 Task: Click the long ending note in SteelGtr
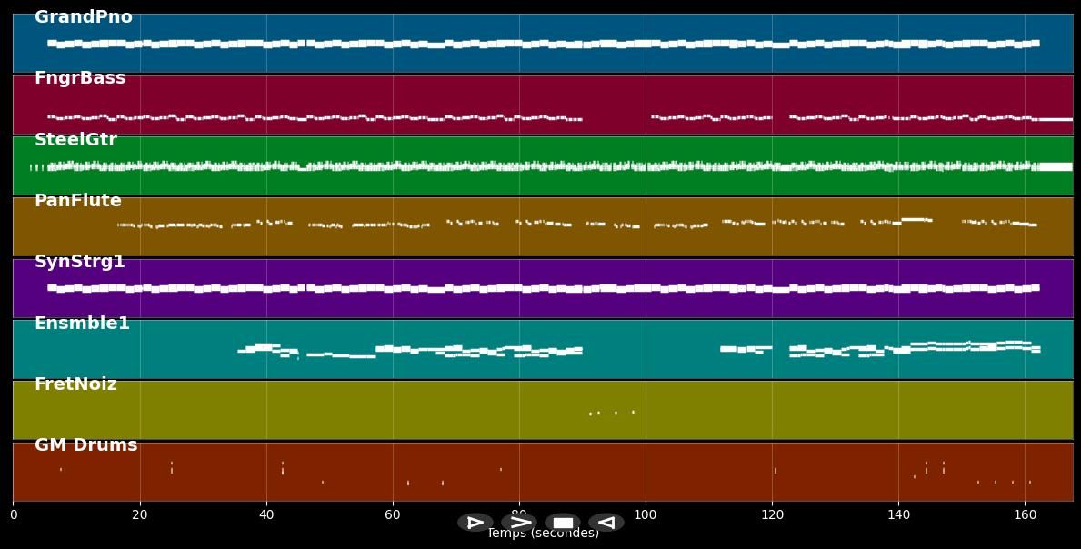tap(1056, 166)
